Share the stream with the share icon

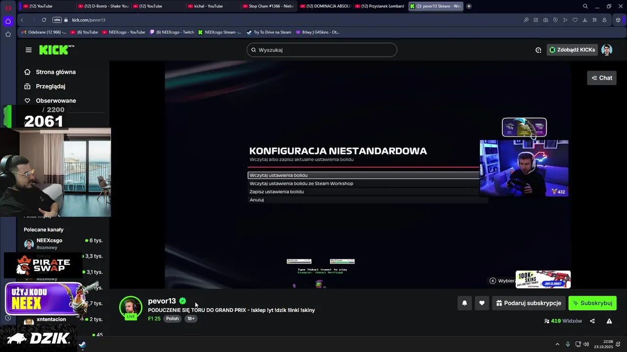point(592,321)
